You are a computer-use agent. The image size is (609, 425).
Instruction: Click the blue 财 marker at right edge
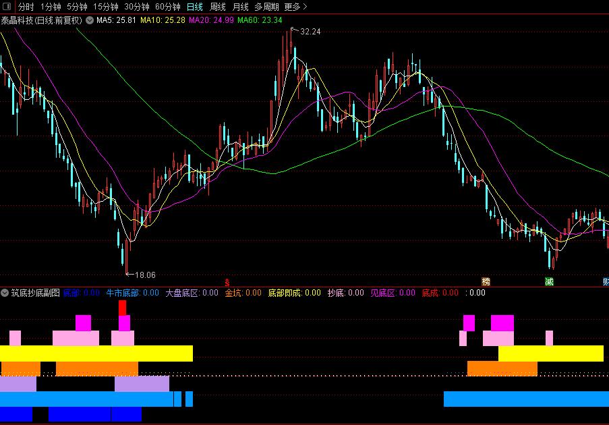pyautogui.click(x=606, y=282)
